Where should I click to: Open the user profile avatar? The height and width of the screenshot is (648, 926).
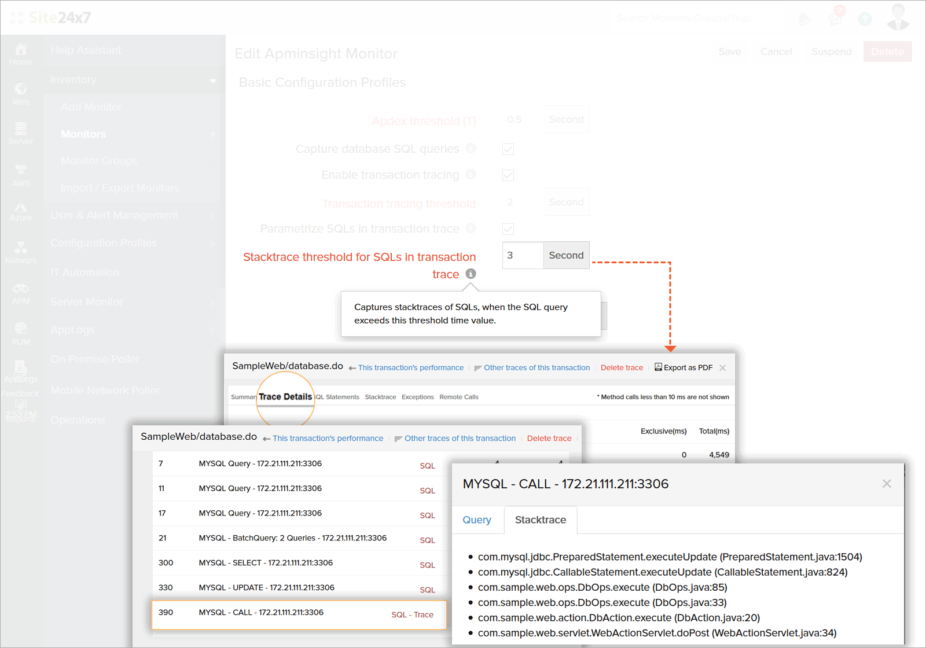coord(898,17)
